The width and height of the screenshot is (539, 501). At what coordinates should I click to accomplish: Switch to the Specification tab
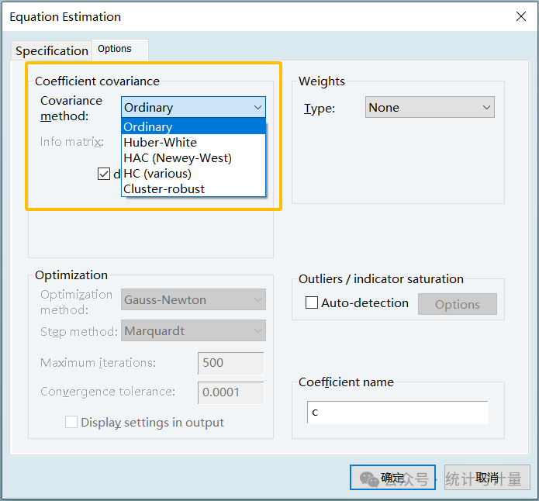tap(51, 50)
